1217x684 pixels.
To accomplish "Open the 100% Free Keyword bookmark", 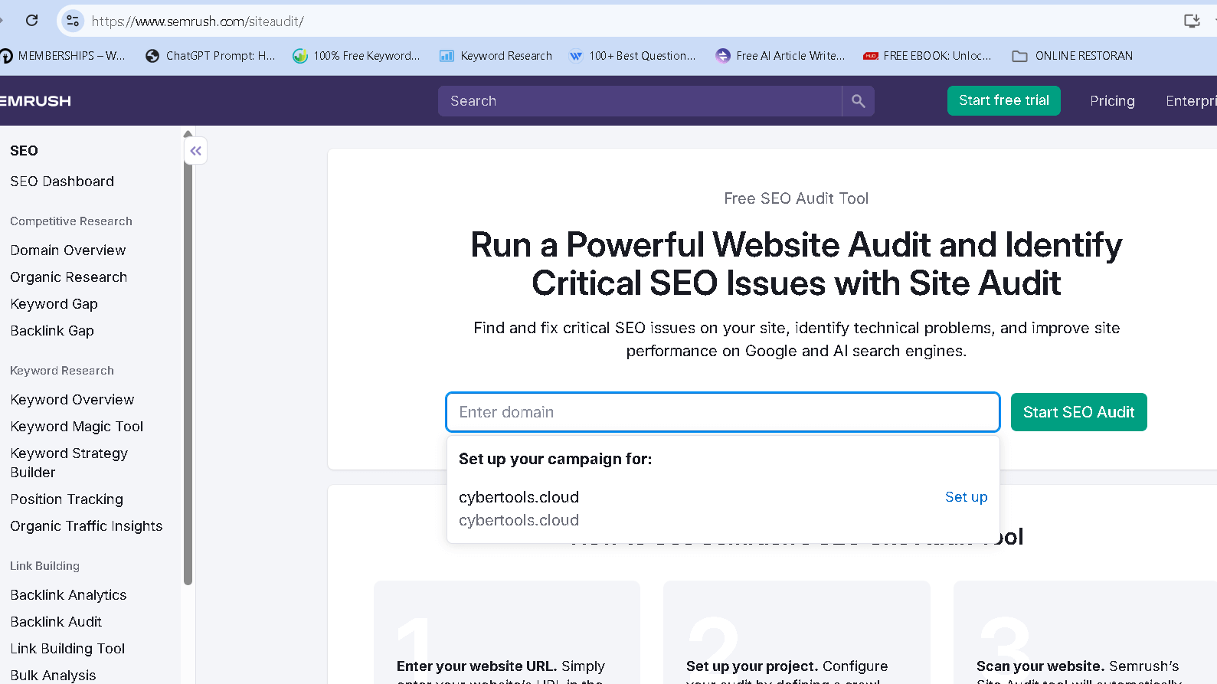I will tap(357, 56).
